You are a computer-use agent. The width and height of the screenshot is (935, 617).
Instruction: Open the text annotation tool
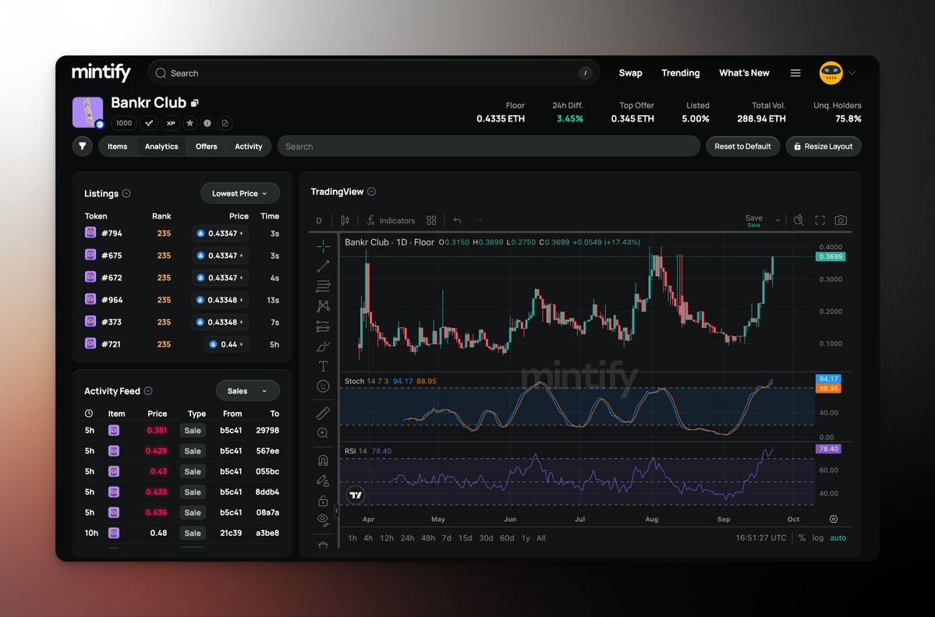tap(323, 366)
